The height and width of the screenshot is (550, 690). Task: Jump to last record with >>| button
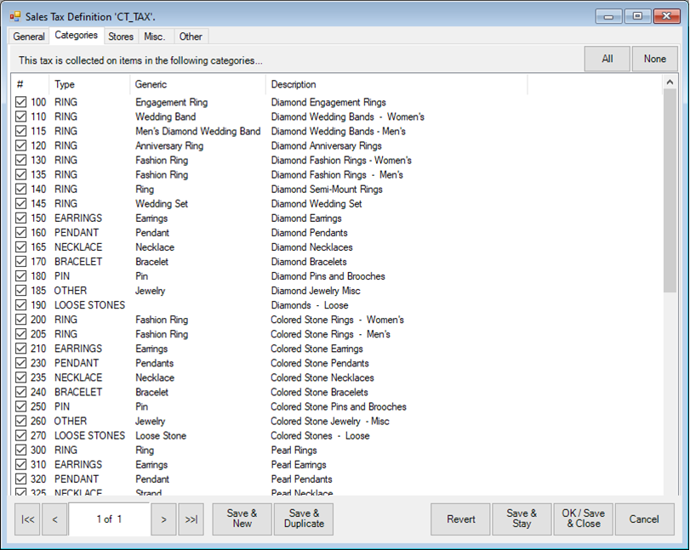191,519
